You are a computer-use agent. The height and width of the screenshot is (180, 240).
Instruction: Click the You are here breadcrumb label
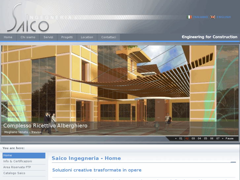coord(14,148)
